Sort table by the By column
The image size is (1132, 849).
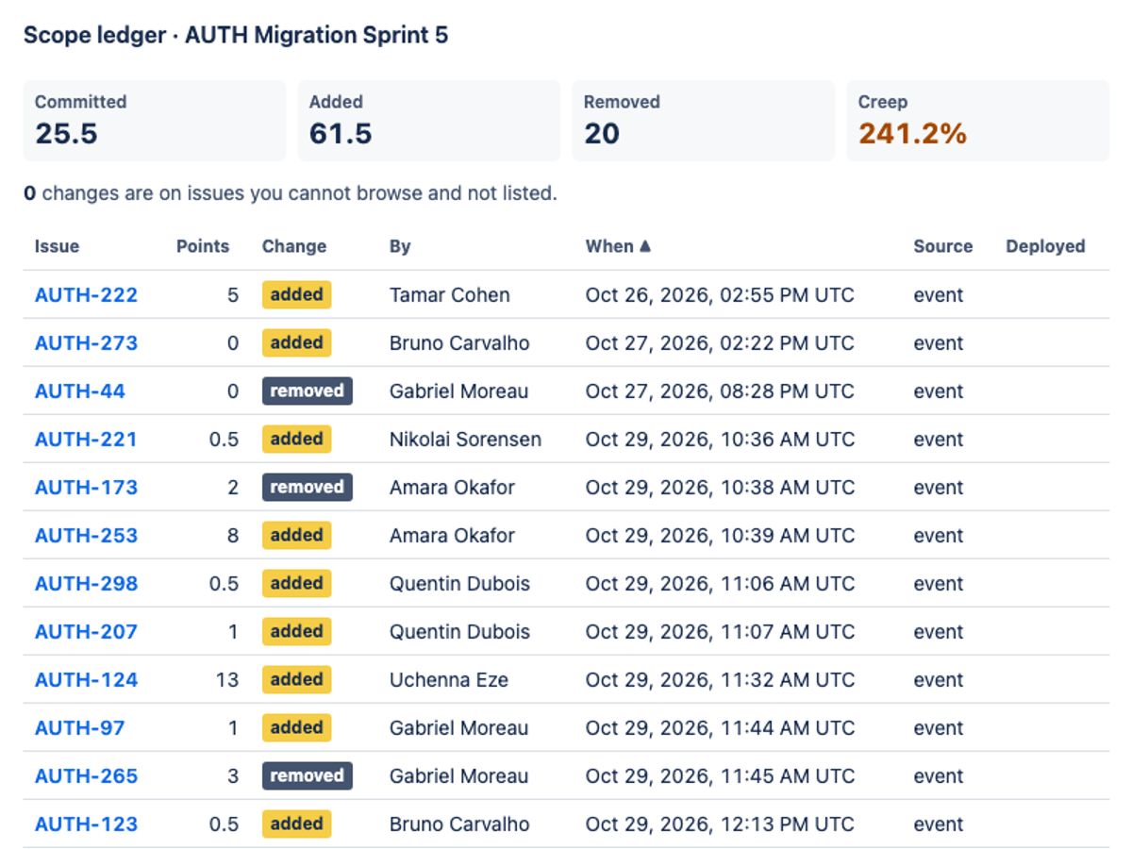(x=400, y=246)
